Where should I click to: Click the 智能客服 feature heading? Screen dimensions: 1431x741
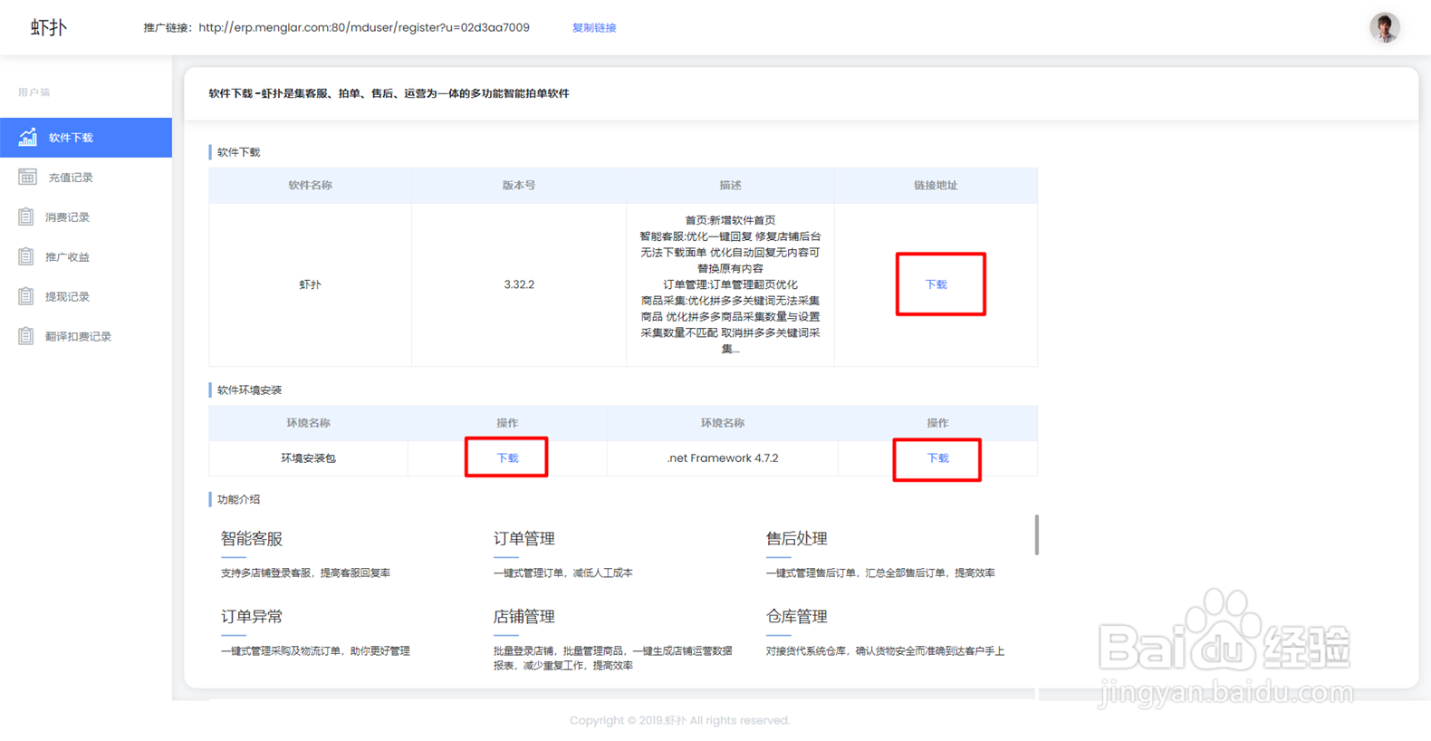click(x=252, y=539)
